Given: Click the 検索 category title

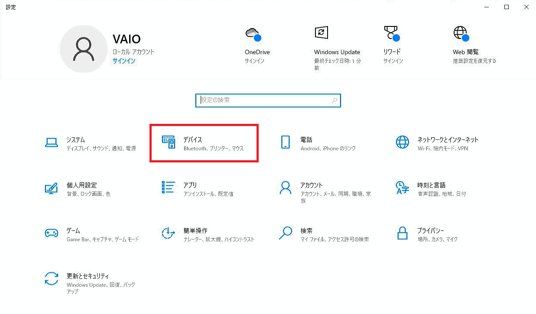Looking at the screenshot, I should pos(306,231).
